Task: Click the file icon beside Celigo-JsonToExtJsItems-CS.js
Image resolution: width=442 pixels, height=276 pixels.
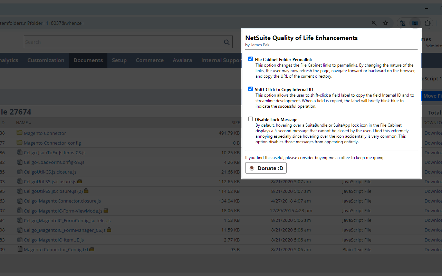Action: [x=20, y=152]
